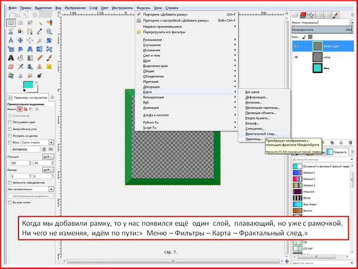
Task: Select the Blend gradient tool
Action: click(30, 58)
